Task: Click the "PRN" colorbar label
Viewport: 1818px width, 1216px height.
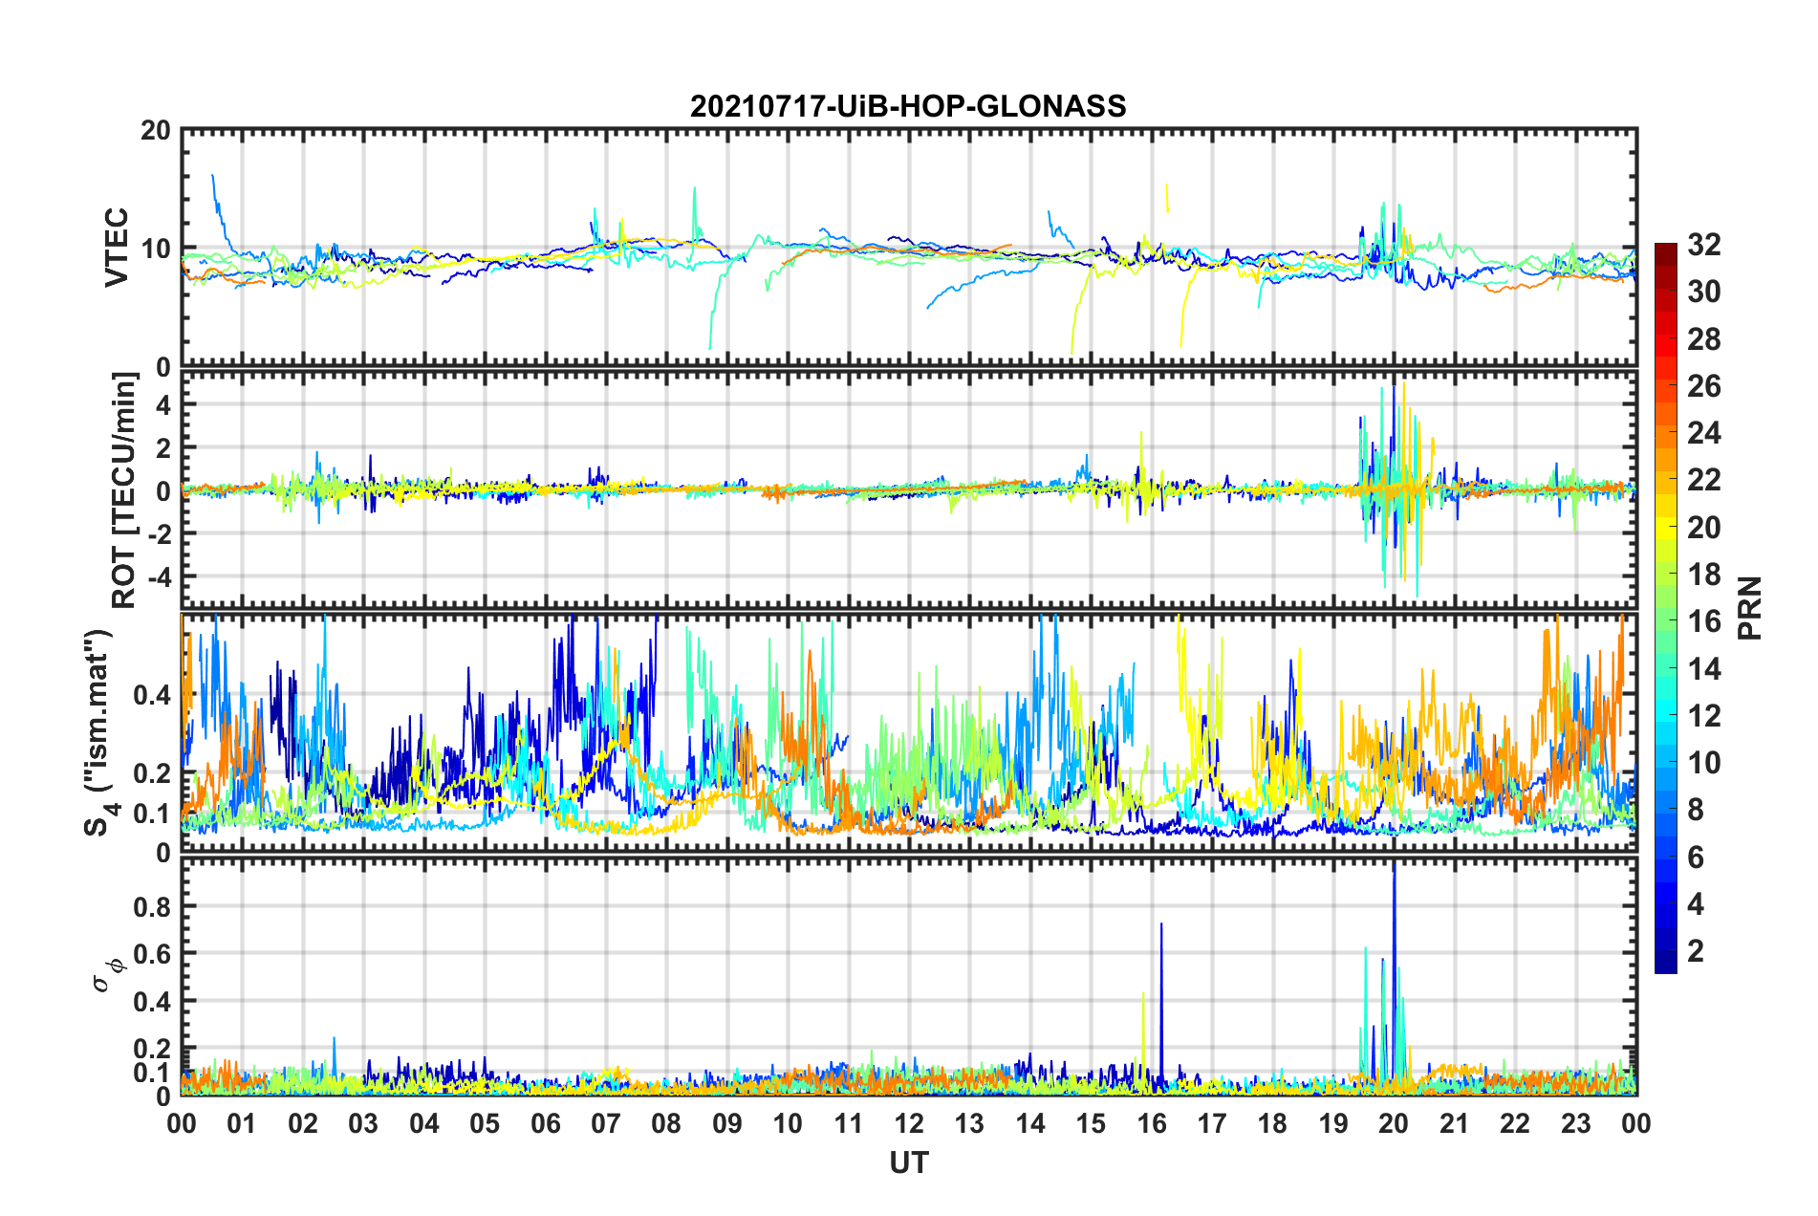Action: click(x=1750, y=608)
